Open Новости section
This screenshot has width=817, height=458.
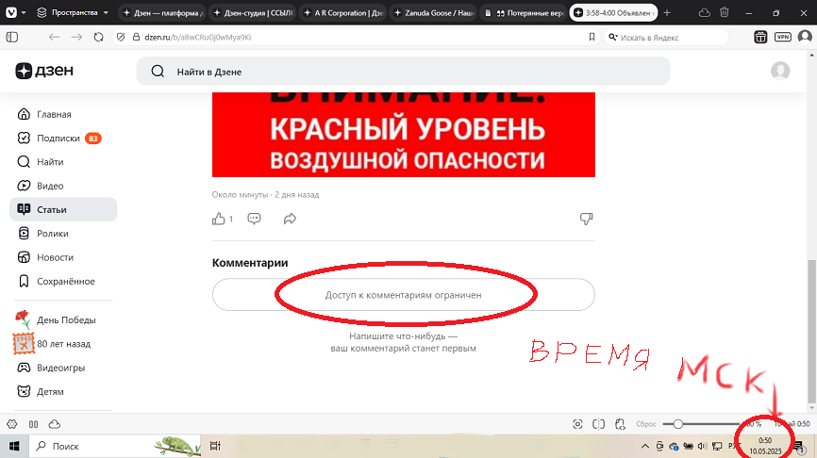(63, 257)
